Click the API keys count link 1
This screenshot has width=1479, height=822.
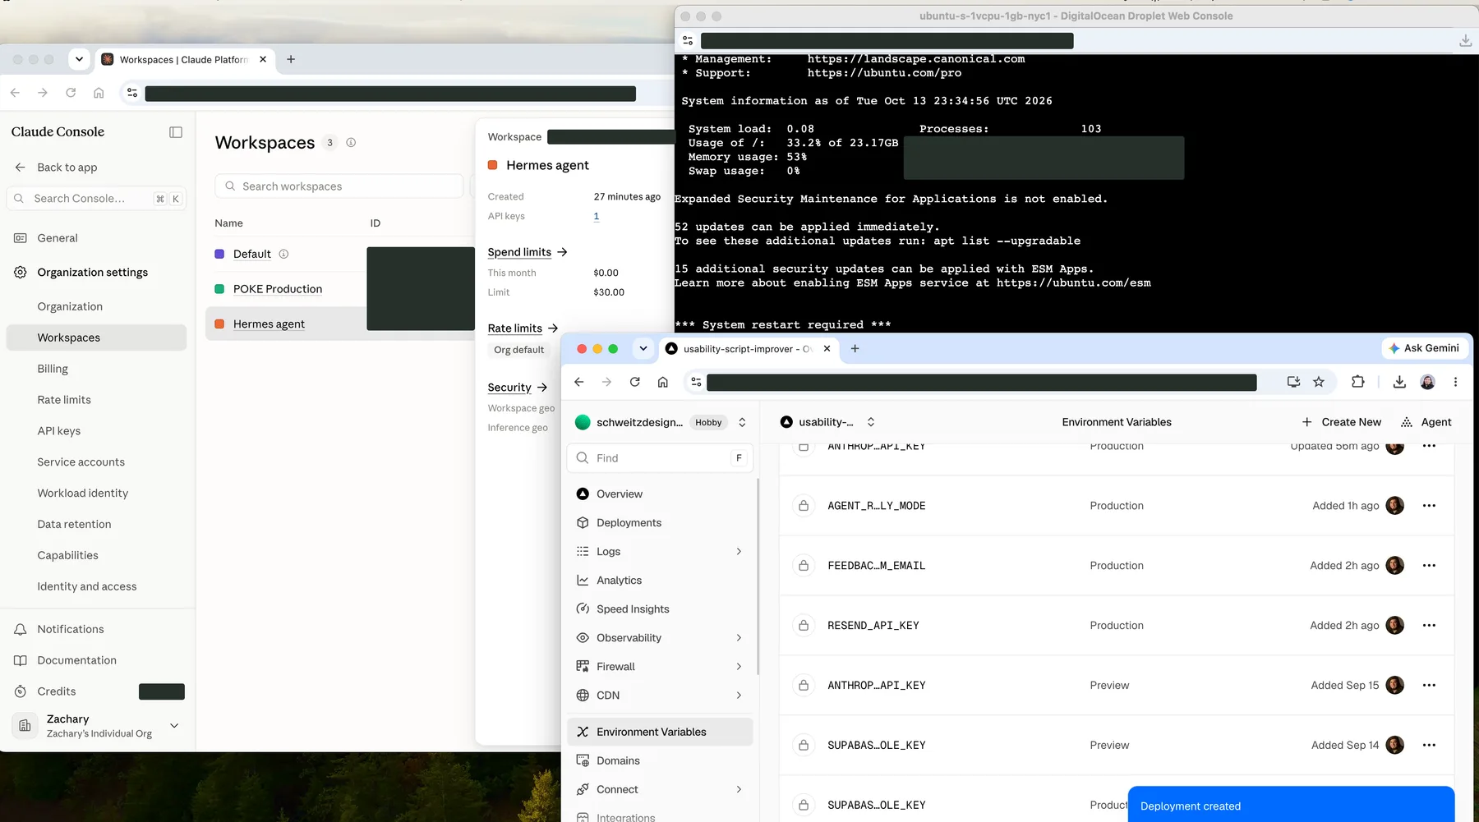597,216
